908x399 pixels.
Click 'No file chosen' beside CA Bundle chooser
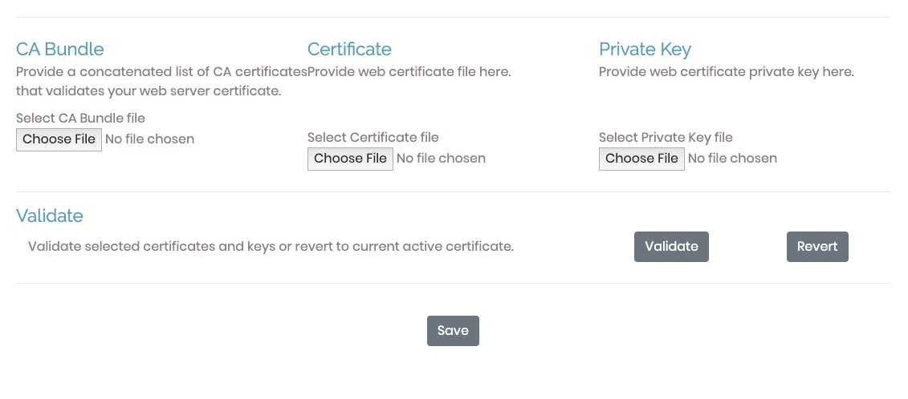pos(150,139)
